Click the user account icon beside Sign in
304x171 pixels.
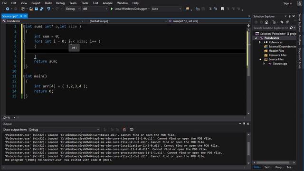pos(299,3)
